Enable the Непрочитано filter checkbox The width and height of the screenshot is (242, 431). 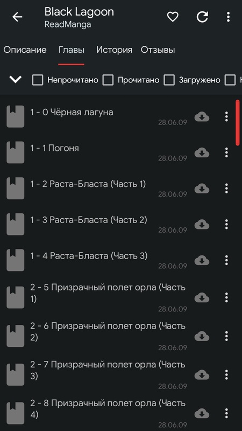[x=38, y=80]
